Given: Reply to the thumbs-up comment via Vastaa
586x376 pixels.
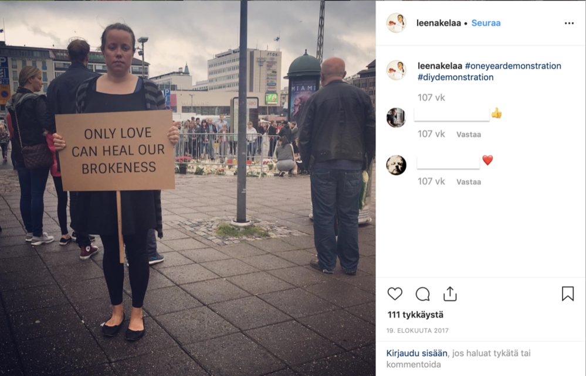Looking at the screenshot, I should pyautogui.click(x=469, y=134).
